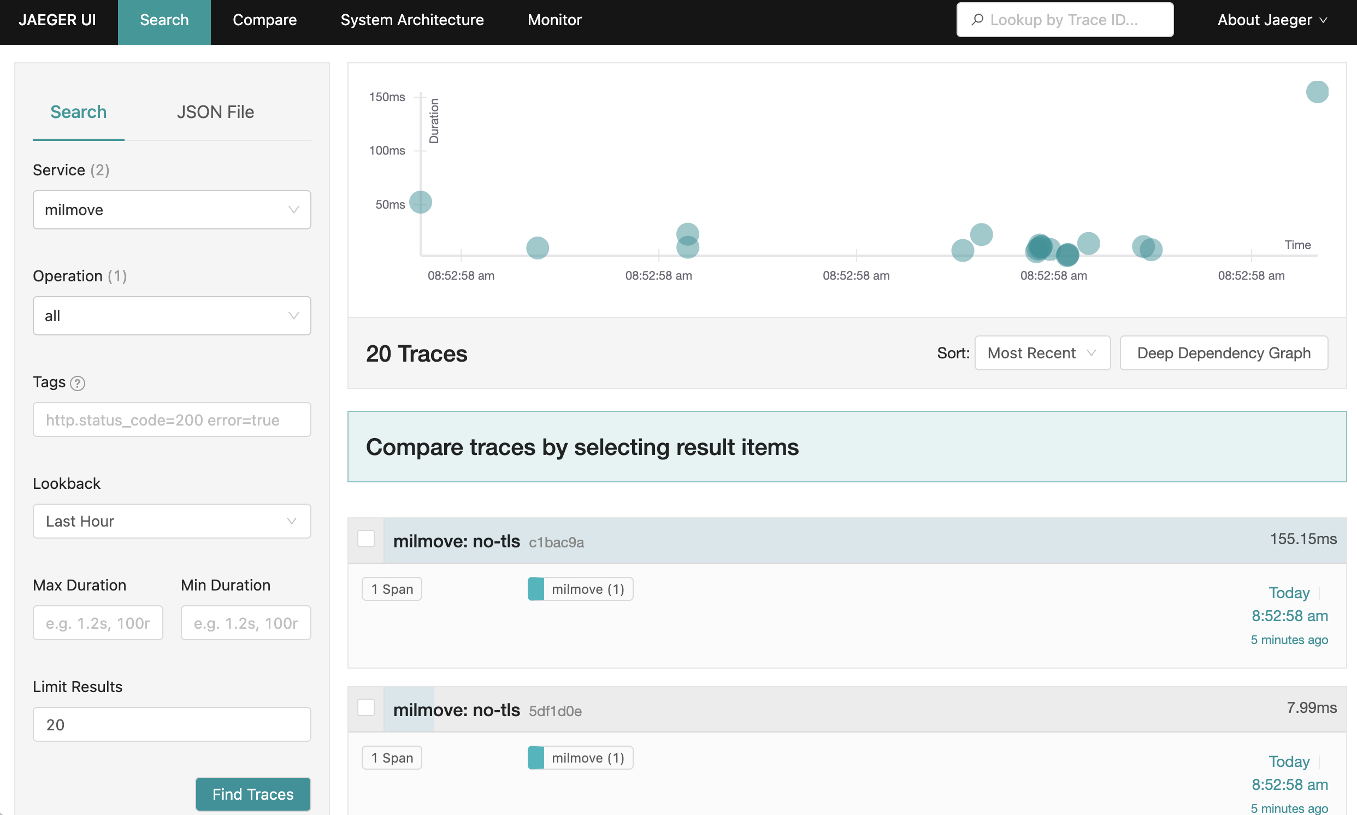
Task: Open the System Architecture menu item
Action: [x=412, y=20]
